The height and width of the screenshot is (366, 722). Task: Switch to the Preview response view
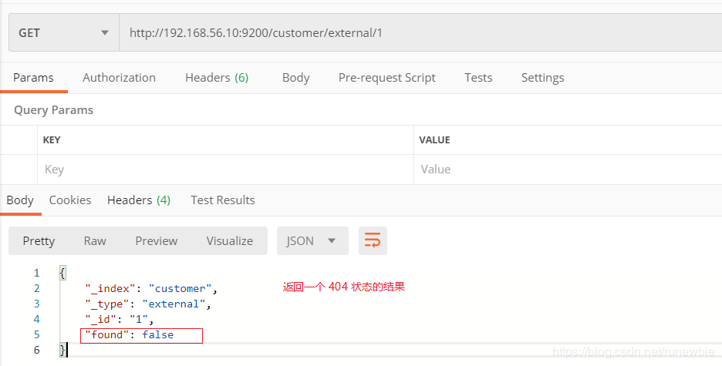point(156,241)
